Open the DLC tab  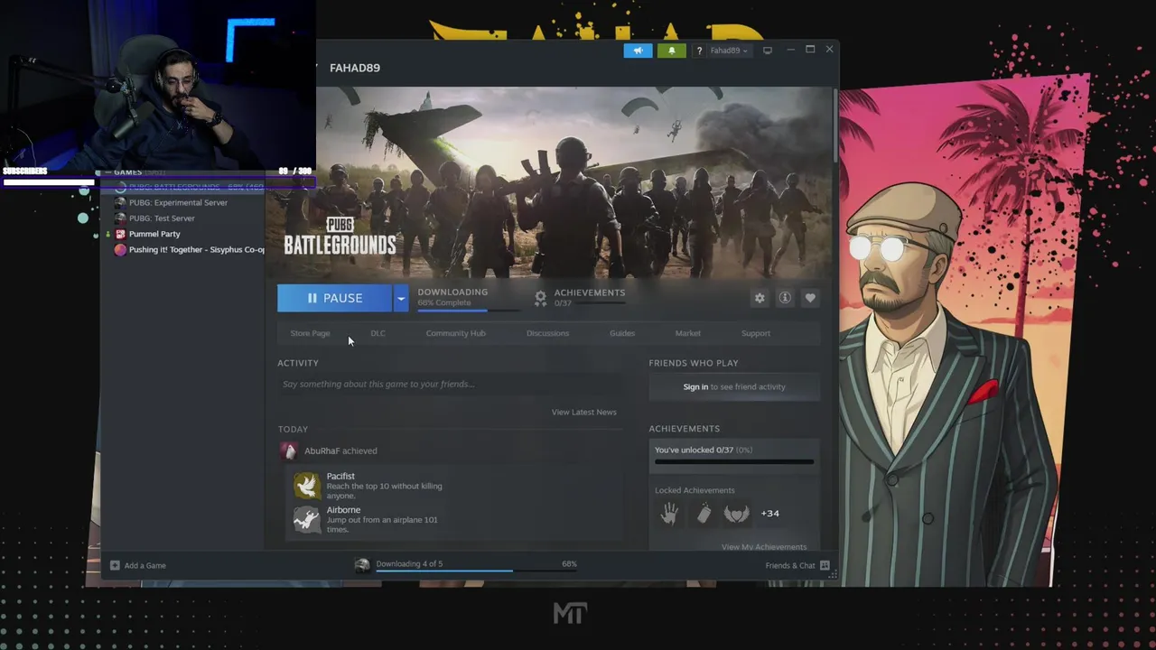pyautogui.click(x=378, y=333)
